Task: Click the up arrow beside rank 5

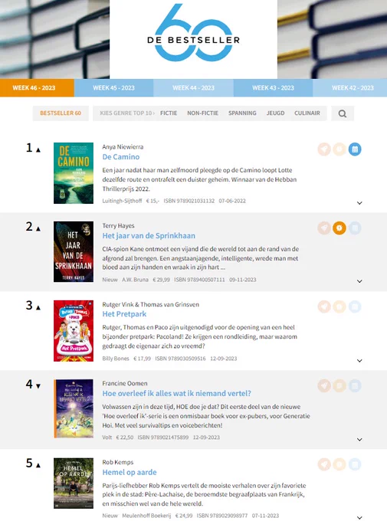Action: [x=38, y=465]
